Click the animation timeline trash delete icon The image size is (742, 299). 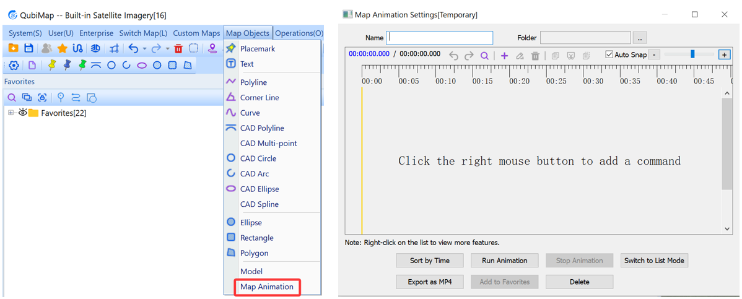click(x=535, y=56)
